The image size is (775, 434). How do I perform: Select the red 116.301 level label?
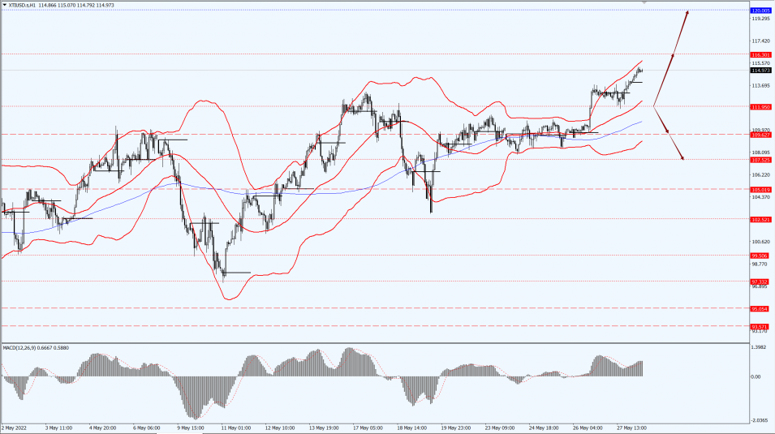click(x=760, y=54)
